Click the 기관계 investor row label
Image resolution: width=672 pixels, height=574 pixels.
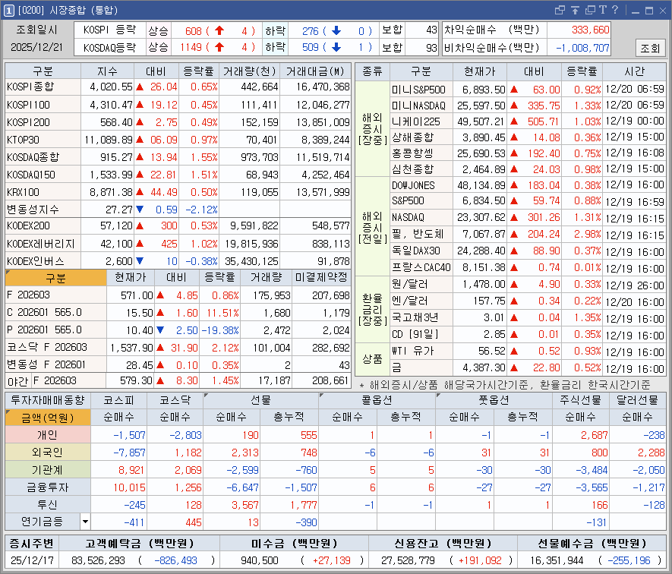pyautogui.click(x=48, y=470)
